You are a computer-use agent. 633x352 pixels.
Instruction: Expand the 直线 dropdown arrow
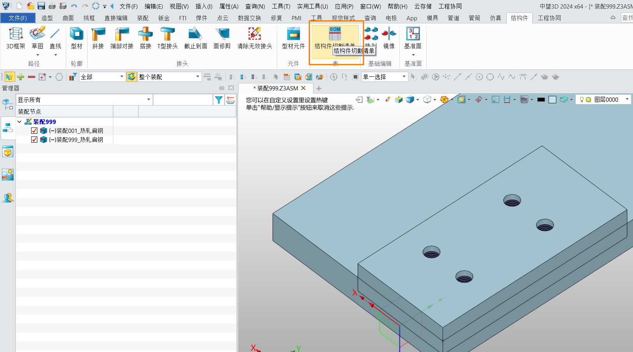pos(55,55)
